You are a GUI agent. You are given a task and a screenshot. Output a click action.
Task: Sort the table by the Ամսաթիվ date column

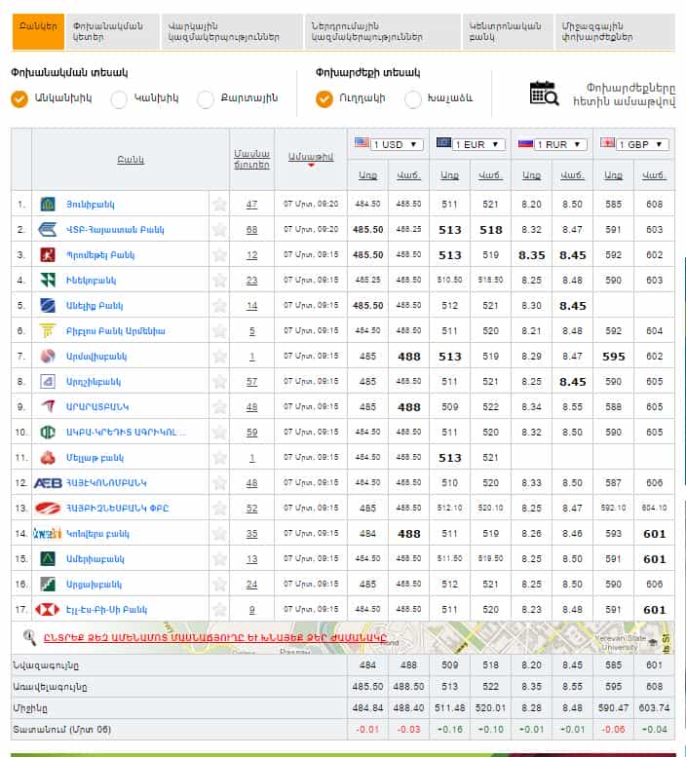310,157
